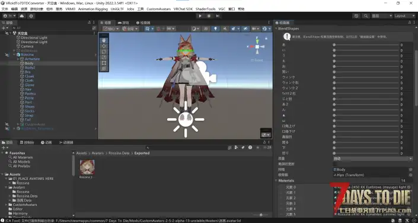Open the scene draw mode dropdown
The width and height of the screenshot is (418, 223).
tap(196, 28)
